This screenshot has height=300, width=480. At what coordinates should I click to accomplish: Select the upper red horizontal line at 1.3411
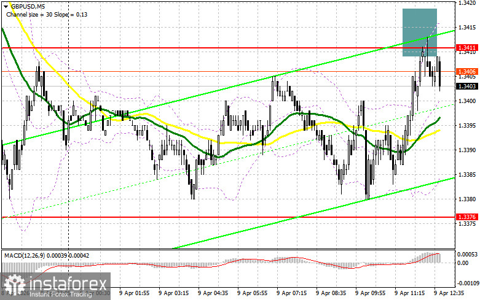point(229,48)
